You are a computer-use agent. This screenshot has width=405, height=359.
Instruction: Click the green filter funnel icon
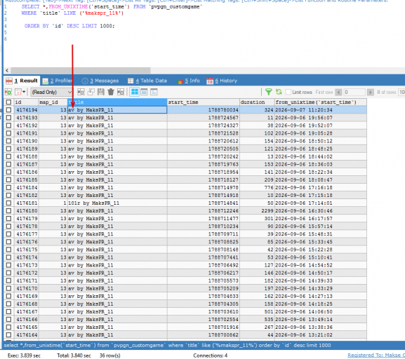tap(269, 92)
